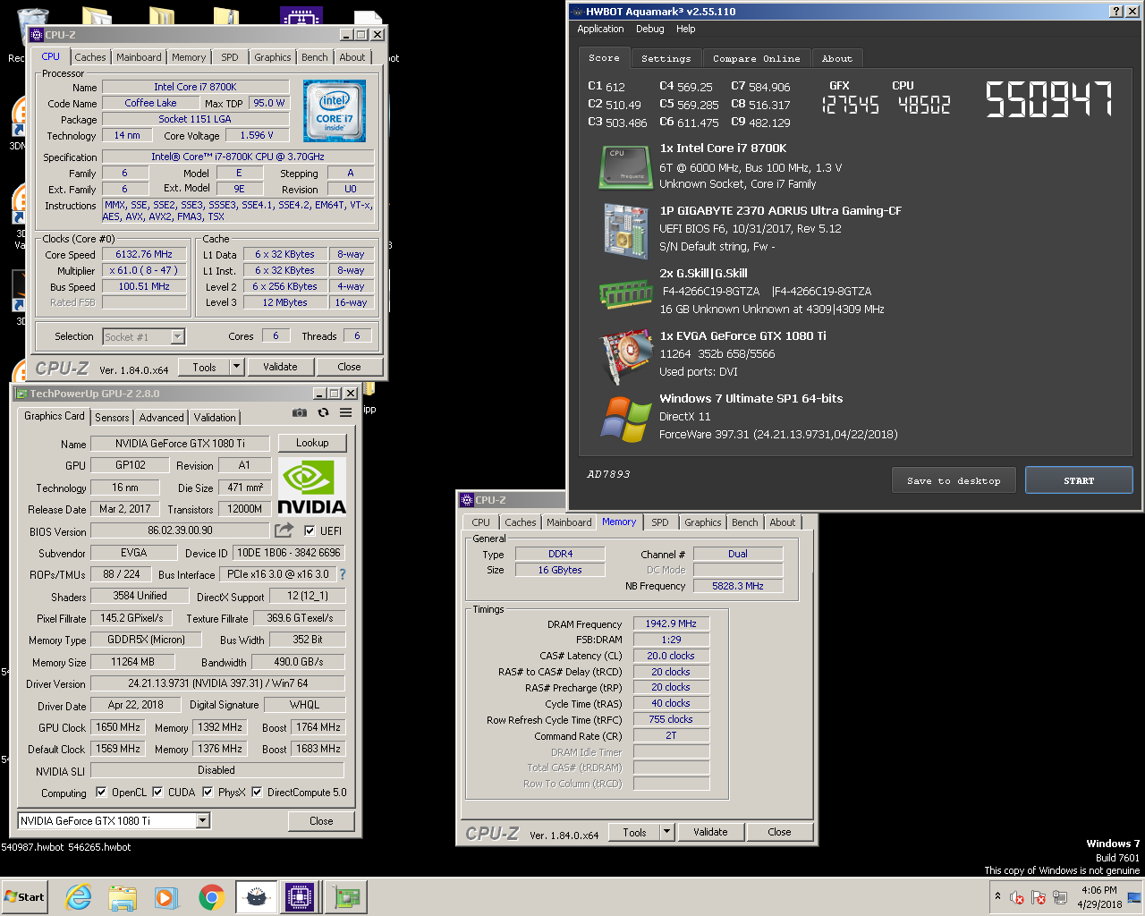Toggle the PhysX checkbox
This screenshot has height=916, width=1145.
208,792
